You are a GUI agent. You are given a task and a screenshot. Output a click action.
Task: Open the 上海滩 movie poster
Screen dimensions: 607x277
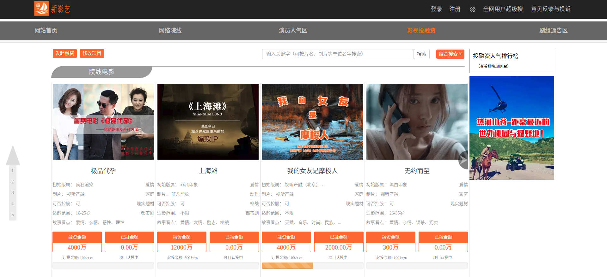(x=208, y=122)
